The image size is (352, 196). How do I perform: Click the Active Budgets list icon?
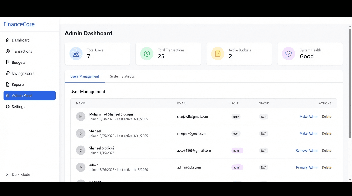pyautogui.click(x=218, y=54)
